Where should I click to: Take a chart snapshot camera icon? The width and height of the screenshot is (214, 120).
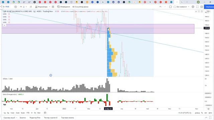(x=202, y=7)
